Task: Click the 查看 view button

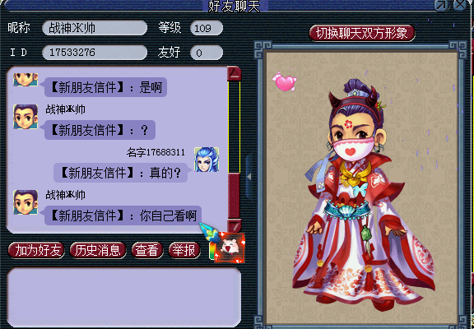Action: click(x=147, y=250)
